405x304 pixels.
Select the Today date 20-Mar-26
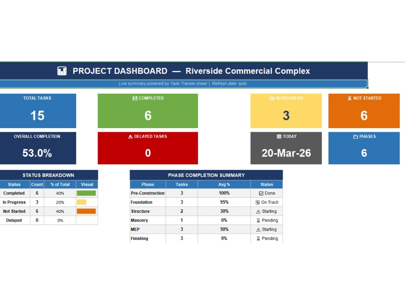point(286,153)
